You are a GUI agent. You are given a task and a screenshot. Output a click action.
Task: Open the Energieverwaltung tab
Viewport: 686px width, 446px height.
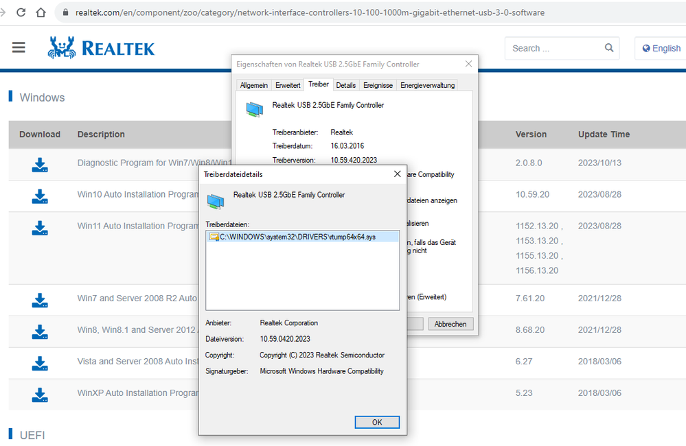[x=427, y=85]
